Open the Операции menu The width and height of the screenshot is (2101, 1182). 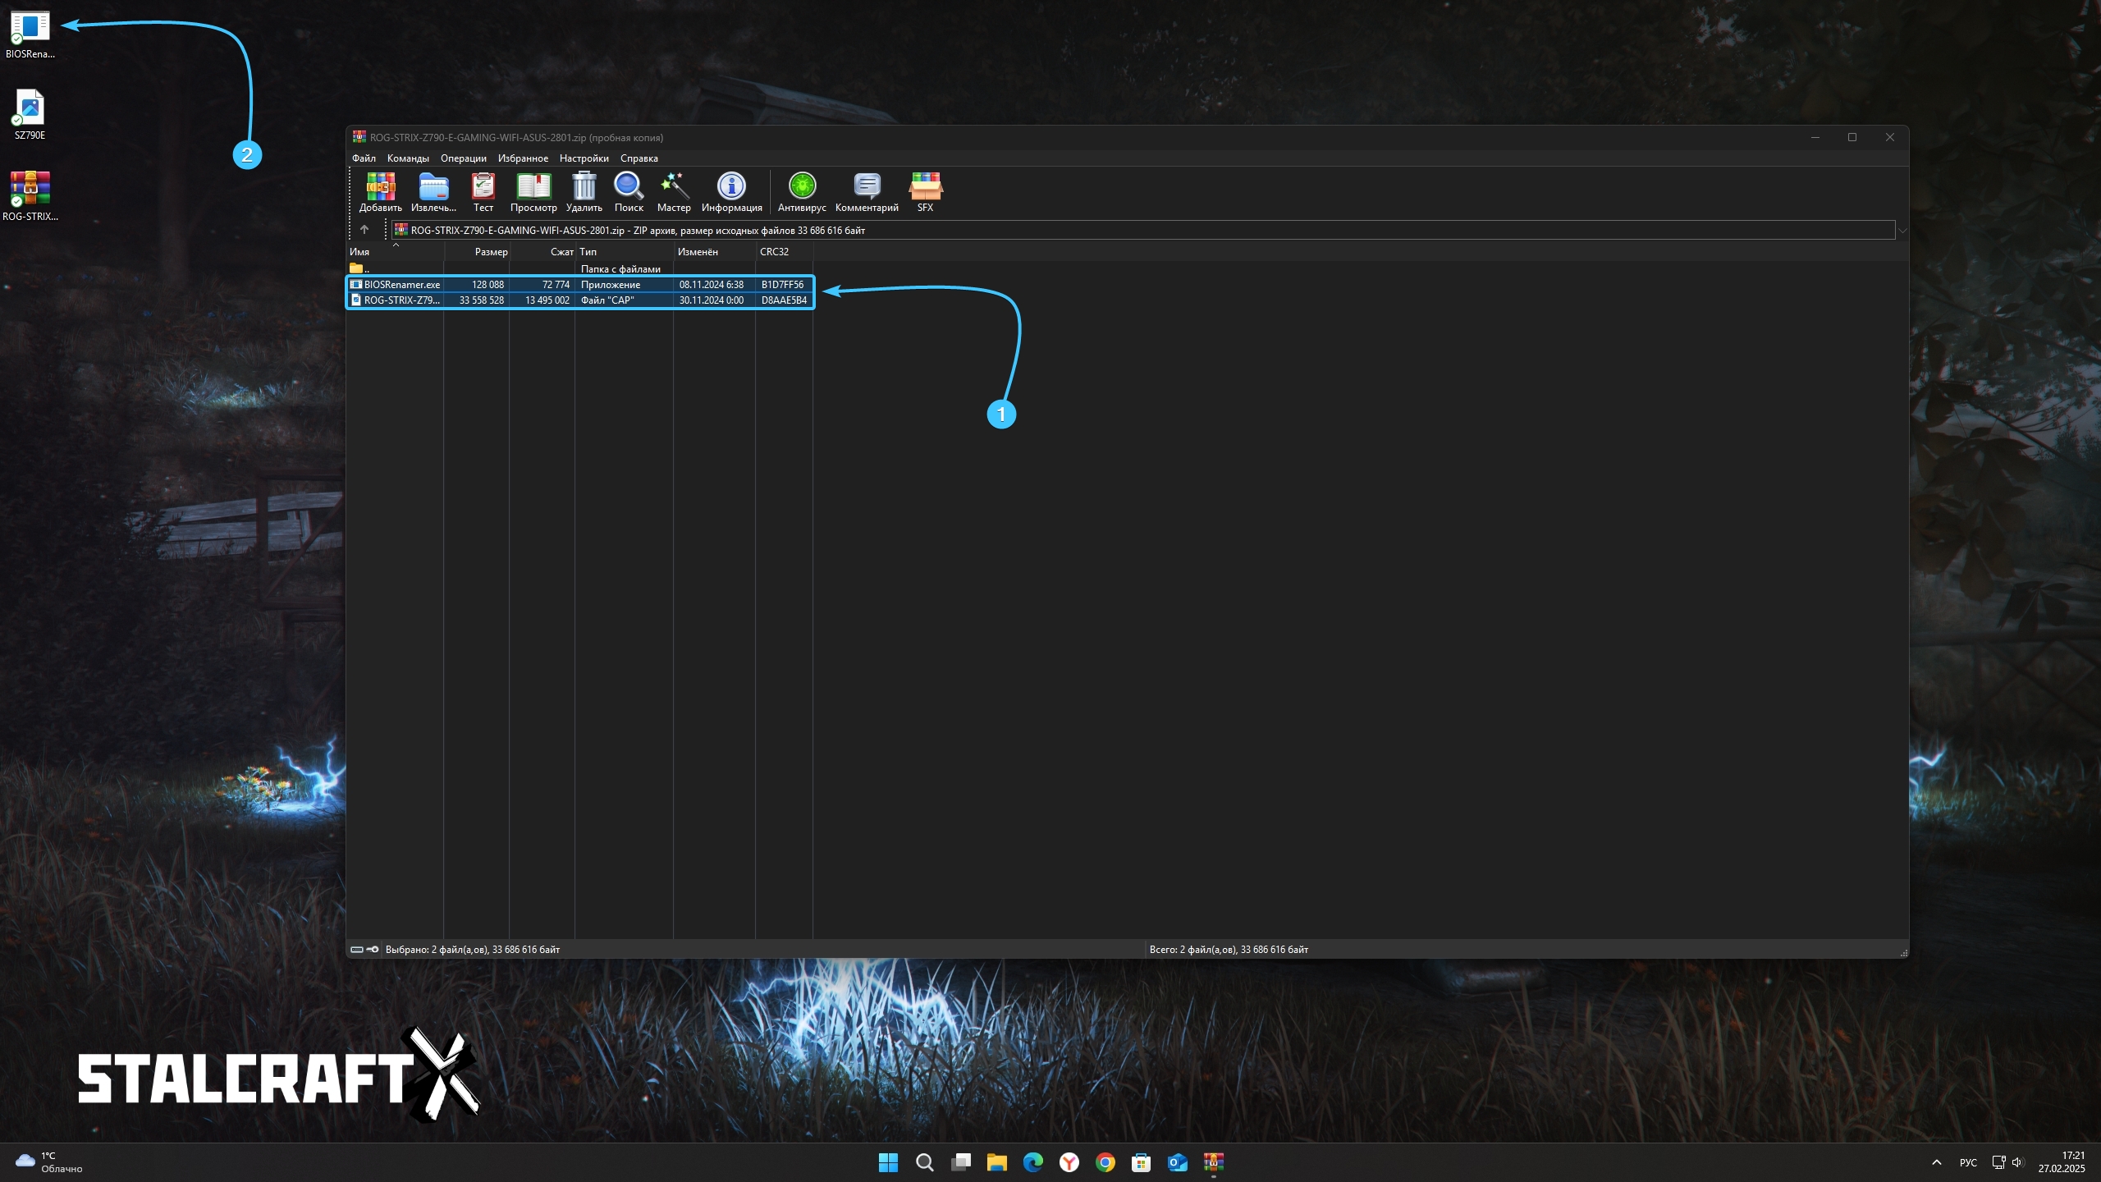coord(464,158)
